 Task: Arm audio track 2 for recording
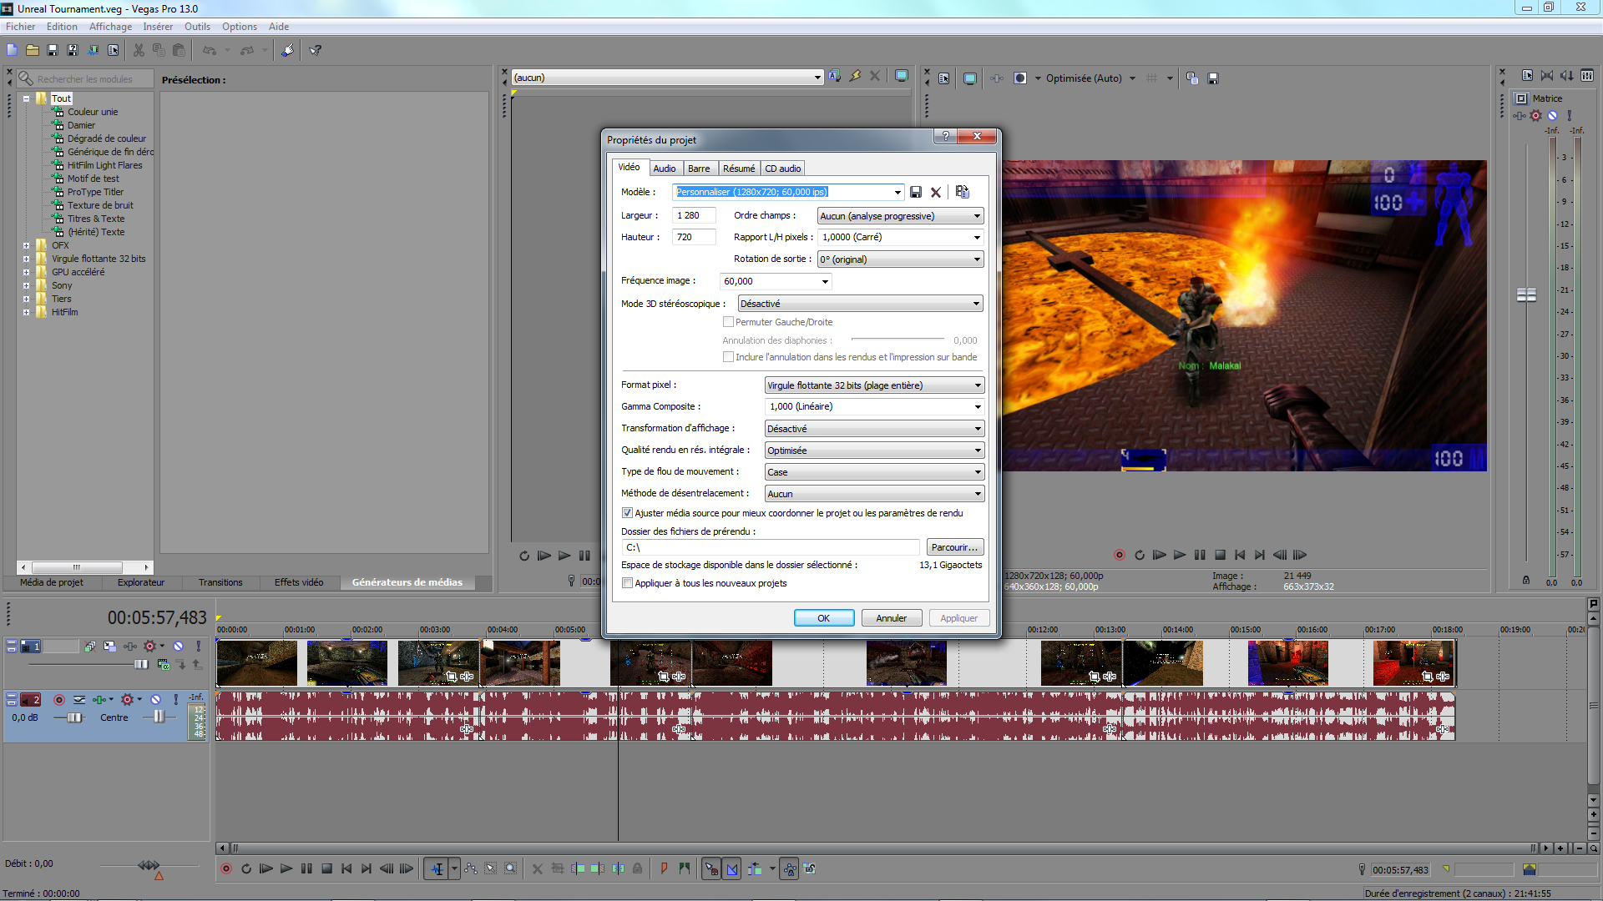point(58,700)
